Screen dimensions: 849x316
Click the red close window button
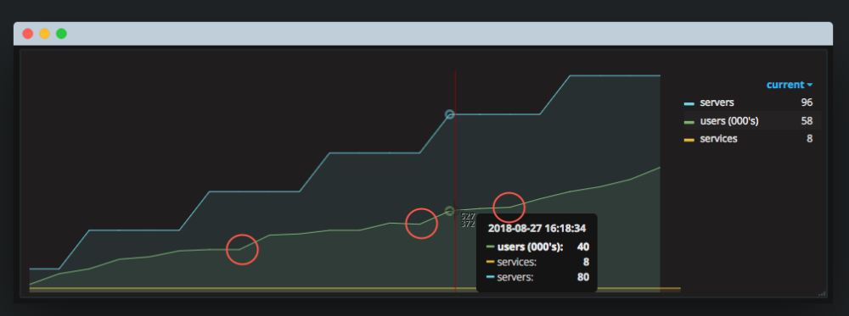pos(28,34)
